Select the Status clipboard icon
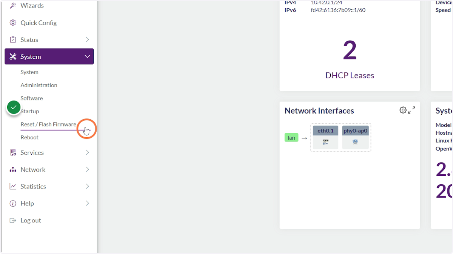 coord(12,39)
